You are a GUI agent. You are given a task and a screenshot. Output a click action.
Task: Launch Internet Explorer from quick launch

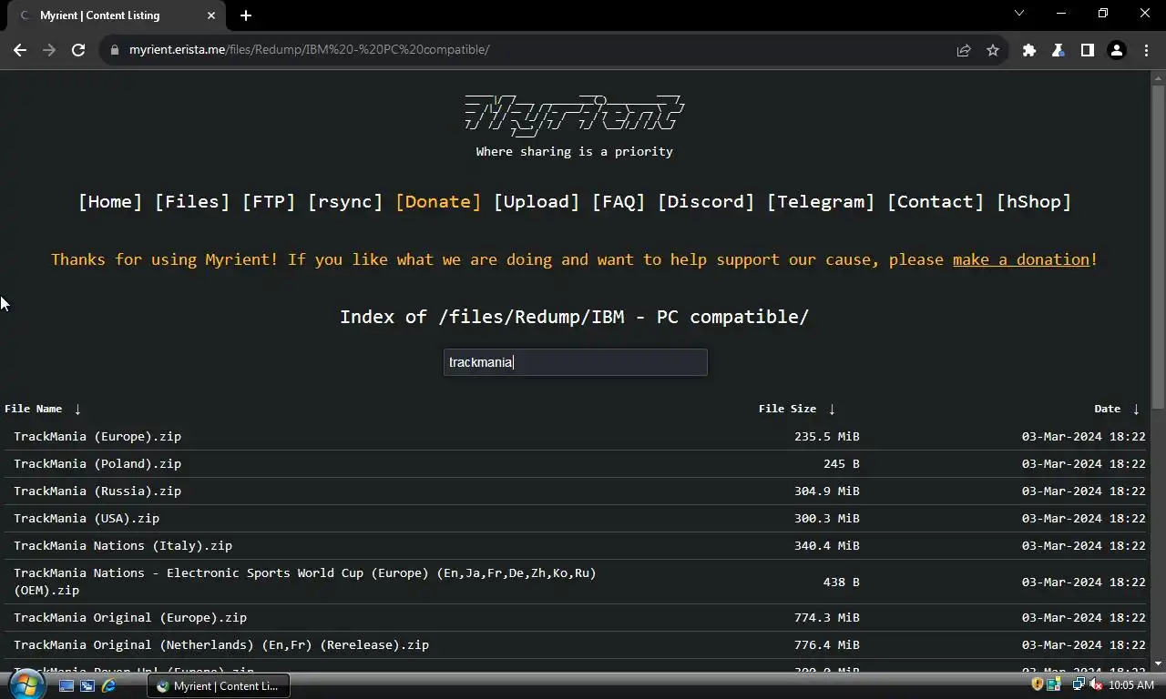click(108, 685)
